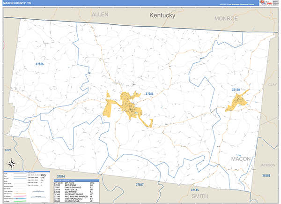Click the blue Interstate Highways legend line

click(x=20, y=199)
